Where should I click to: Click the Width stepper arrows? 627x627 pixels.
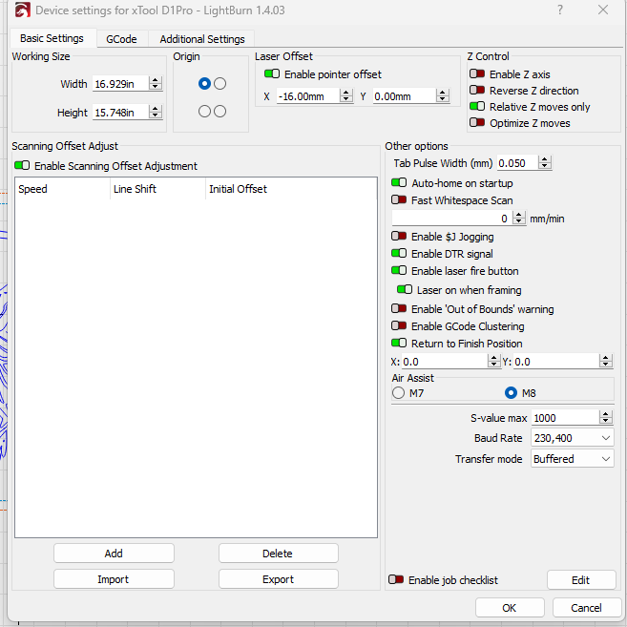click(x=156, y=84)
